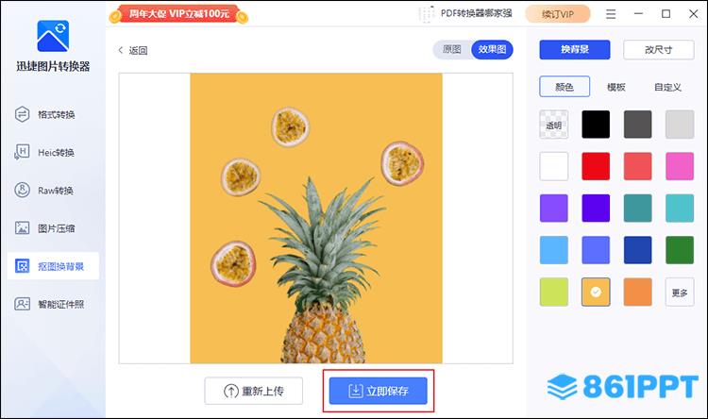
Task: Switch to the 自定义 custom tab
Action: click(x=667, y=87)
